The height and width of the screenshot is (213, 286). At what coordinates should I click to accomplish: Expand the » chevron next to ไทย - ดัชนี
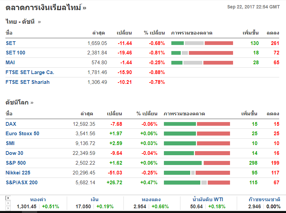(x=39, y=22)
